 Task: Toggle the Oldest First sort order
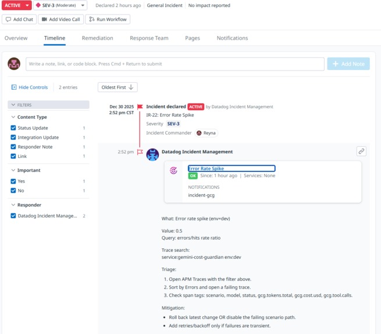coord(117,87)
